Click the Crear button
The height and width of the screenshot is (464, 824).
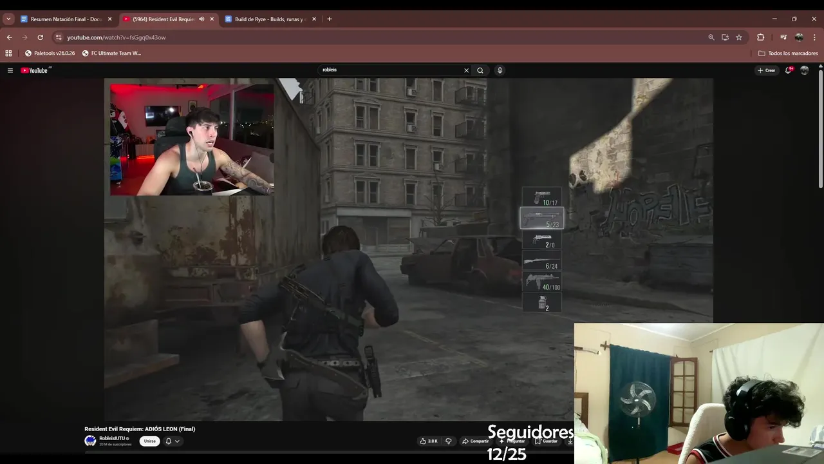[767, 70]
